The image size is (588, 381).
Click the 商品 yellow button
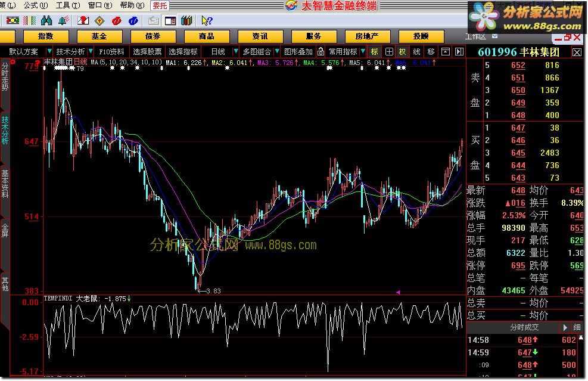point(207,36)
